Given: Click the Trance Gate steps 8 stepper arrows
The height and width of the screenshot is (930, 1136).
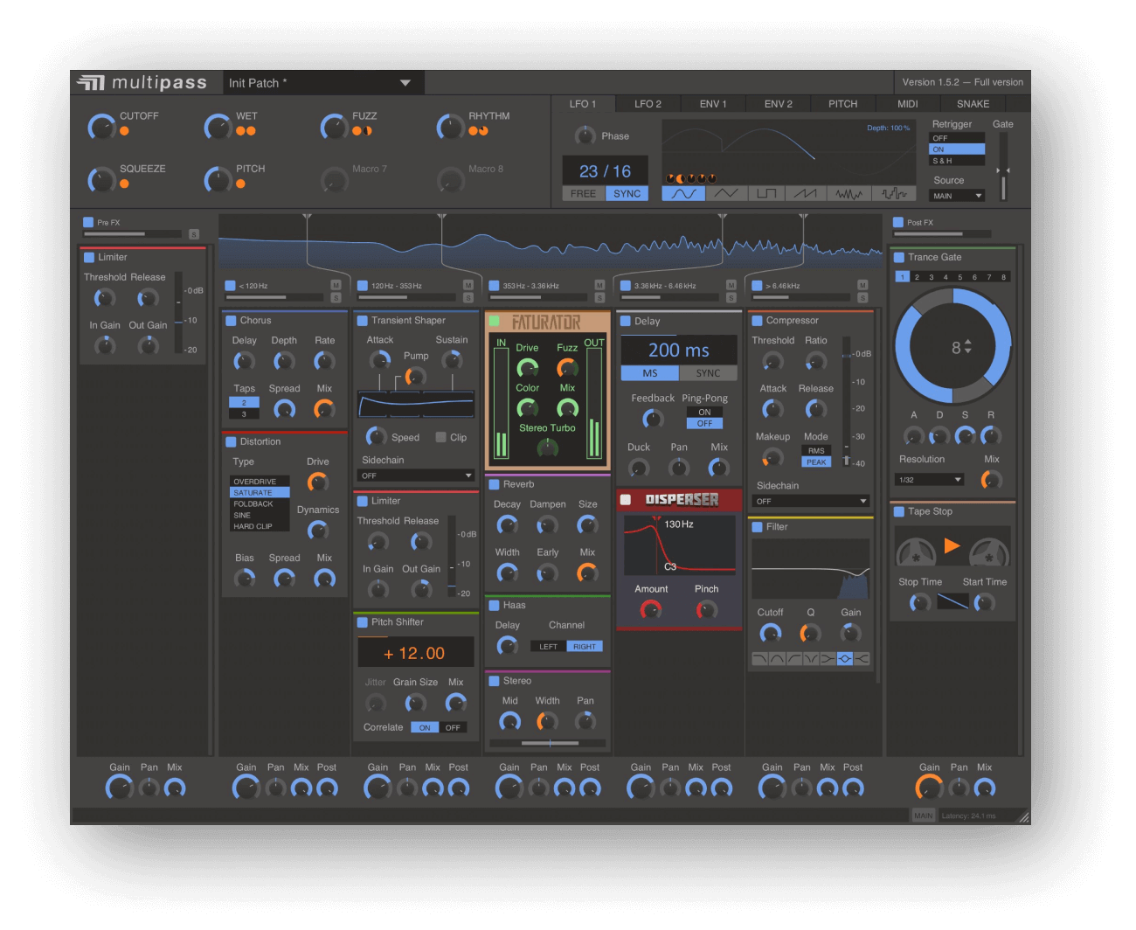Looking at the screenshot, I should coord(967,347).
